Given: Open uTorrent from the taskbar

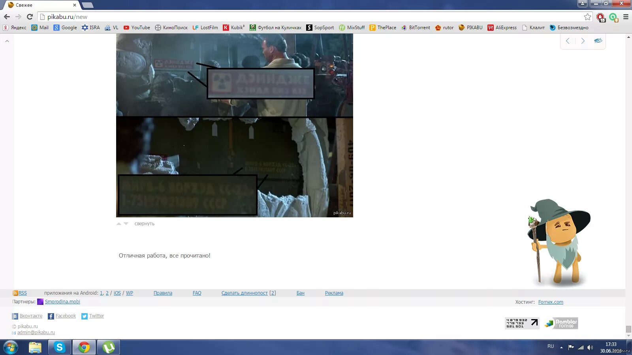Looking at the screenshot, I should pos(109,347).
